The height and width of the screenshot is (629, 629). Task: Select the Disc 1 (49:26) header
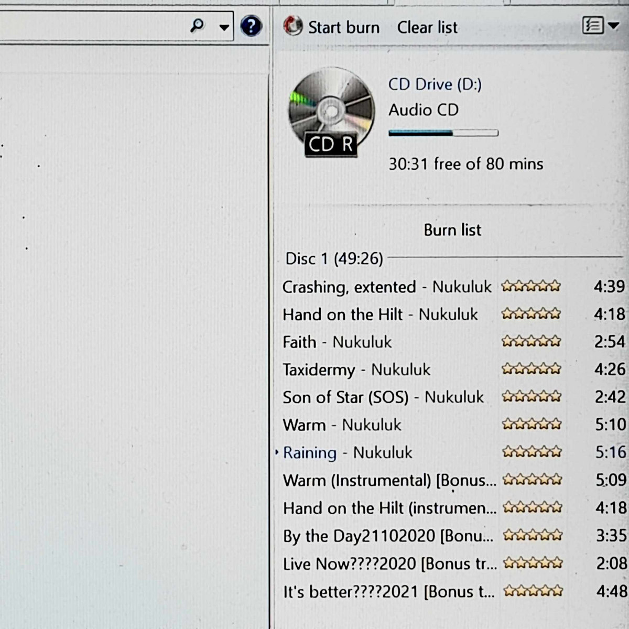coord(334,258)
